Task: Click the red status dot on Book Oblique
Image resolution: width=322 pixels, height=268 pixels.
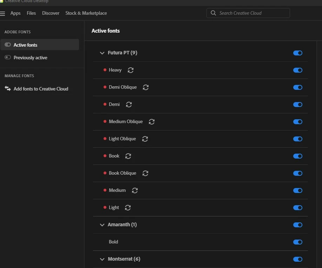Action: click(x=105, y=173)
